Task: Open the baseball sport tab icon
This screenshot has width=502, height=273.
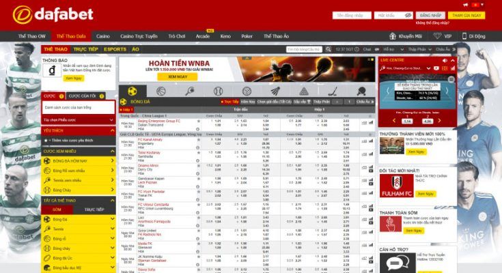Action: [x=218, y=91]
